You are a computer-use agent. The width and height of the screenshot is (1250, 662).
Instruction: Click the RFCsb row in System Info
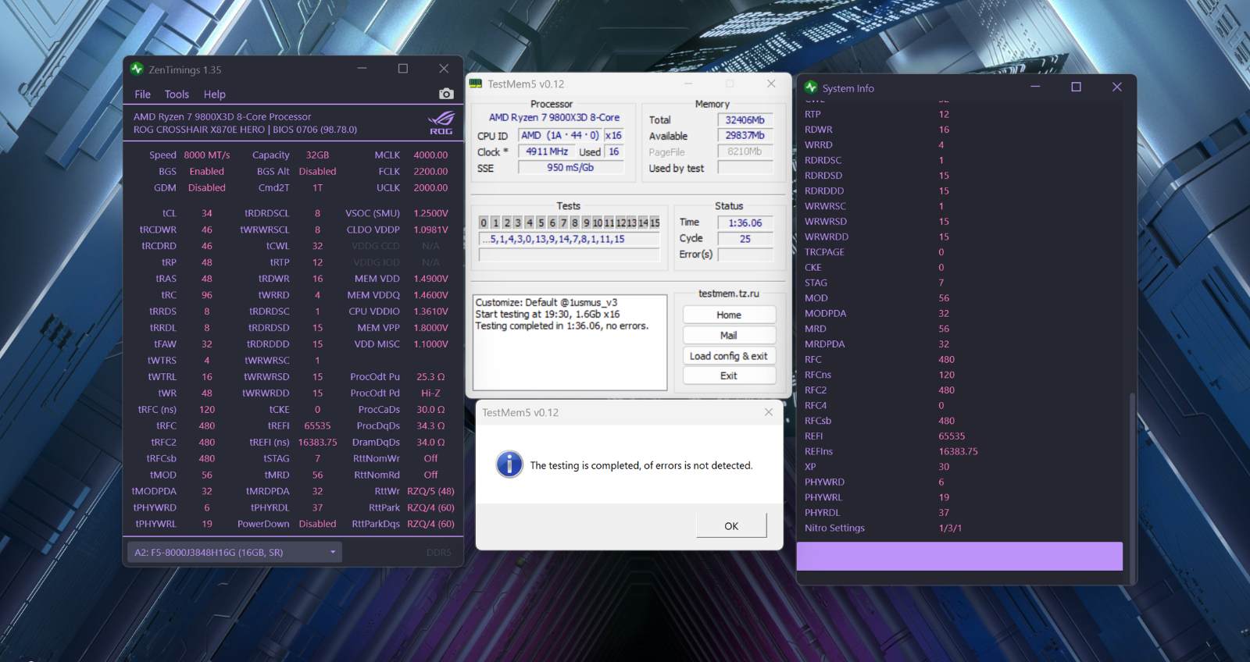pyautogui.click(x=959, y=421)
